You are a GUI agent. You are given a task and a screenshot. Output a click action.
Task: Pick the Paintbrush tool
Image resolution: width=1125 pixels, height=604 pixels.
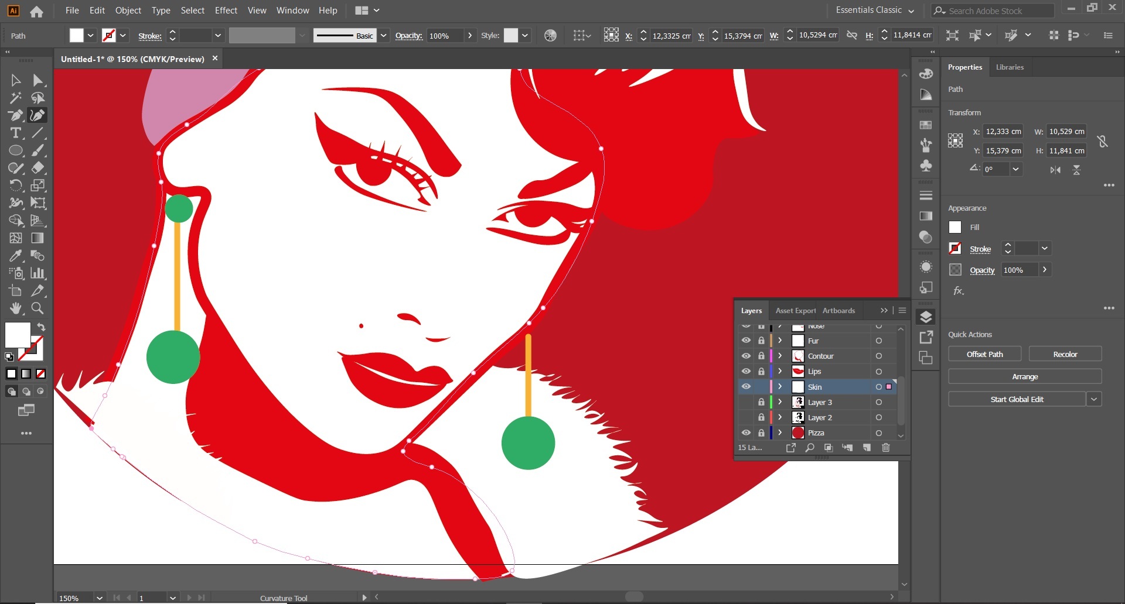click(38, 150)
